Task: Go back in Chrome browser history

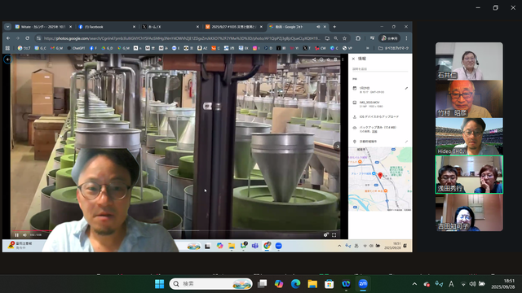Action: click(8, 38)
